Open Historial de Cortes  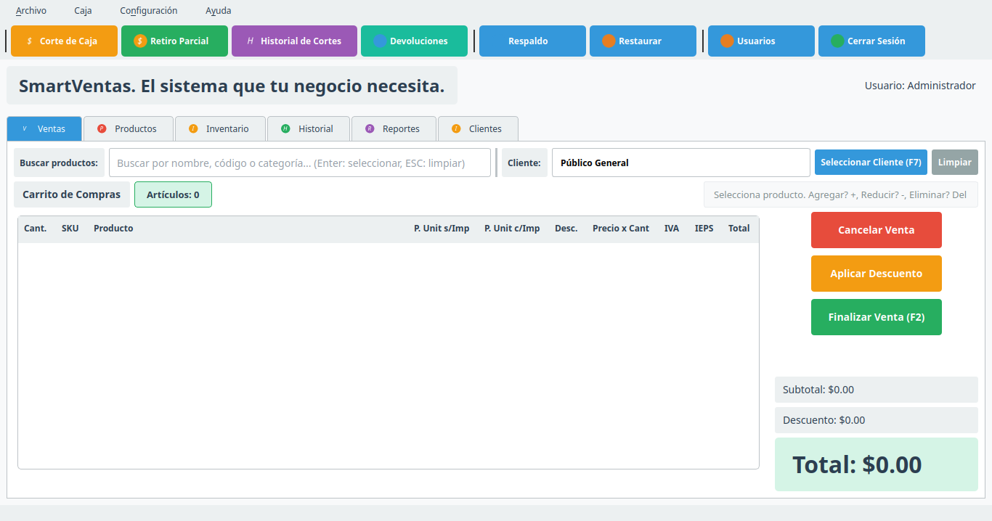click(x=294, y=41)
